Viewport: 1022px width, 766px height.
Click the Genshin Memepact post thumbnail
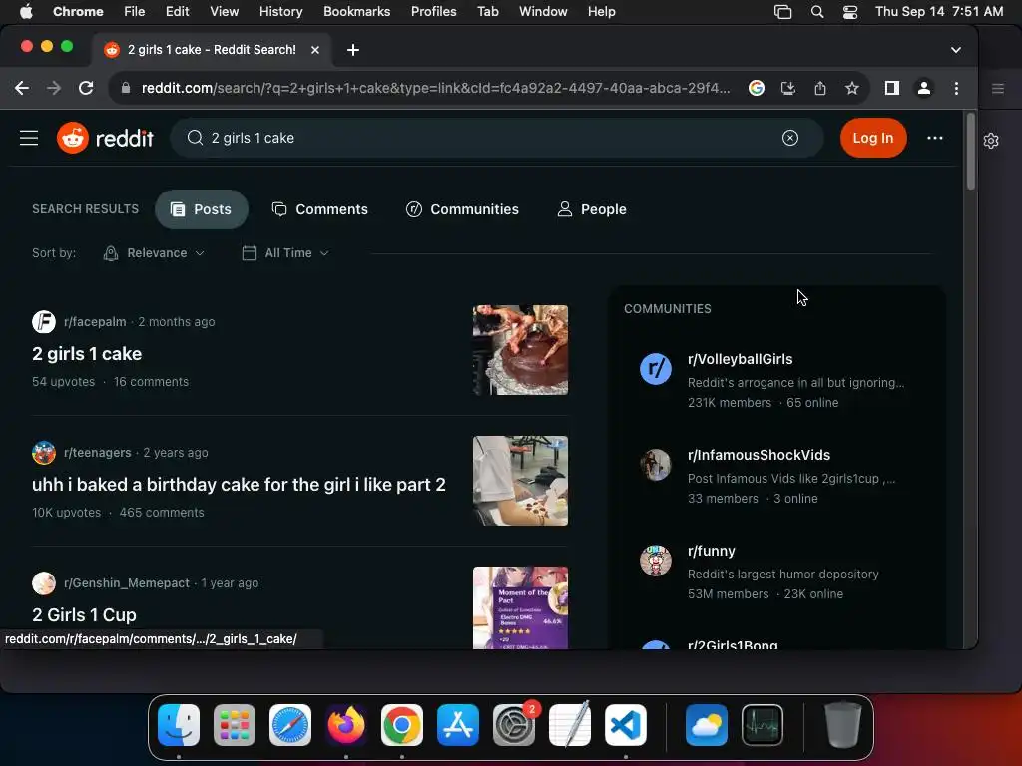(x=520, y=607)
